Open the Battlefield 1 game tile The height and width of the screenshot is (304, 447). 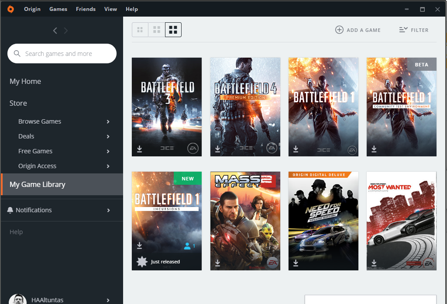323,107
